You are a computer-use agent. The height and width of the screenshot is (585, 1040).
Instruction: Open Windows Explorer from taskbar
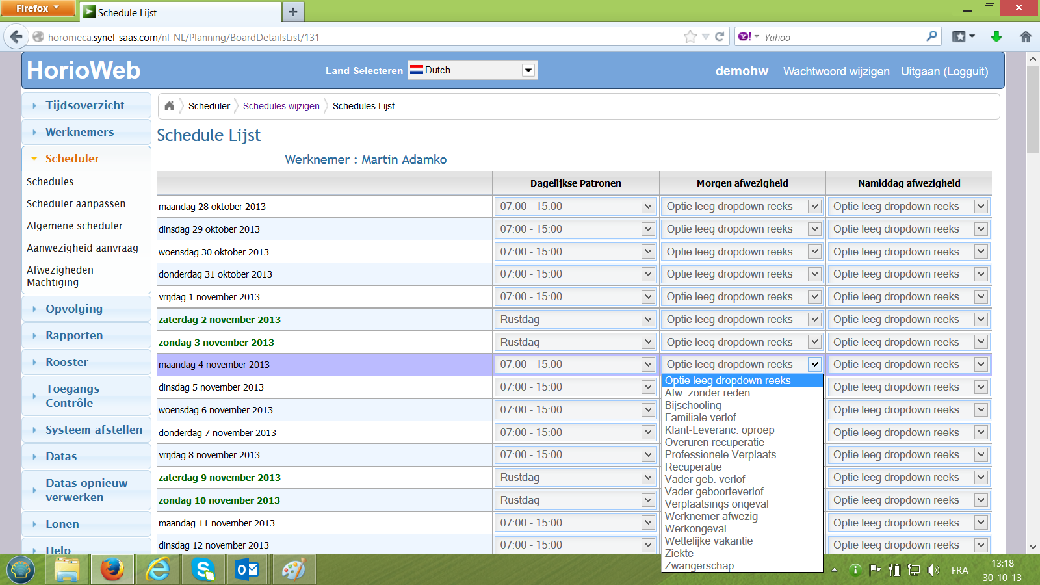(67, 570)
